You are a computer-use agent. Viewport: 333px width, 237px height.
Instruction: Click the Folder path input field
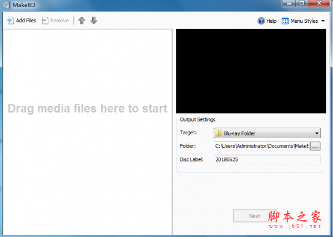(261, 146)
